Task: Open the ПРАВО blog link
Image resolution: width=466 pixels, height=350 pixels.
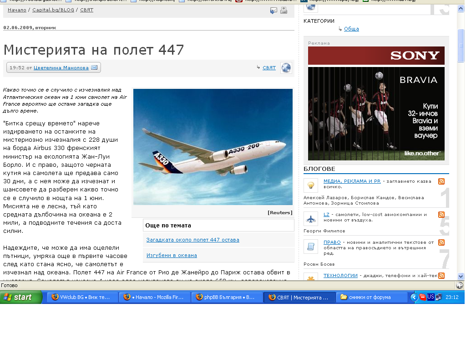Action: tap(332, 242)
